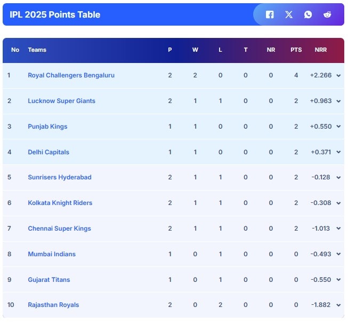Open Gujarat Titans team link

49,279
